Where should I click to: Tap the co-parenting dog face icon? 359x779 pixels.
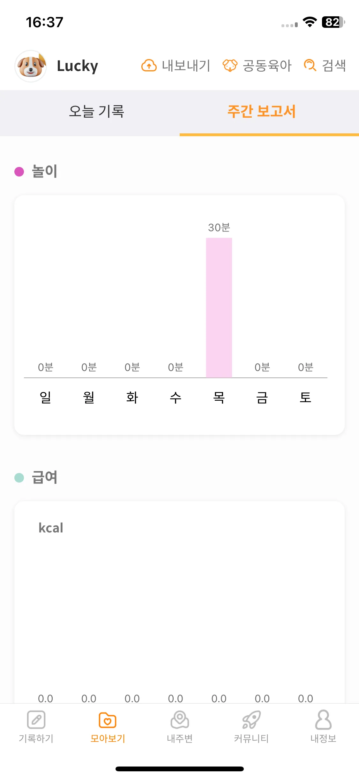[230, 66]
